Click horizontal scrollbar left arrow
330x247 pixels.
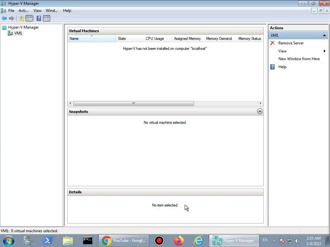70,103
